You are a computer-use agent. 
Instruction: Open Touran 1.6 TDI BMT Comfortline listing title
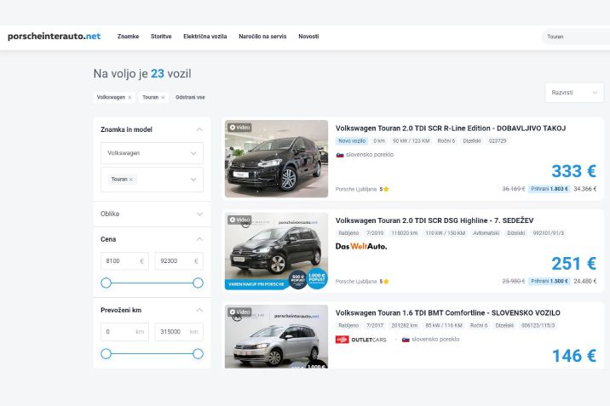click(x=448, y=312)
